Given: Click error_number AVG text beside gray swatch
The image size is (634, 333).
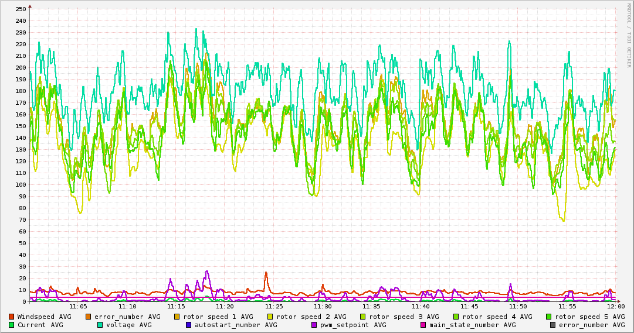Looking at the screenshot, I should pyautogui.click(x=592, y=325).
